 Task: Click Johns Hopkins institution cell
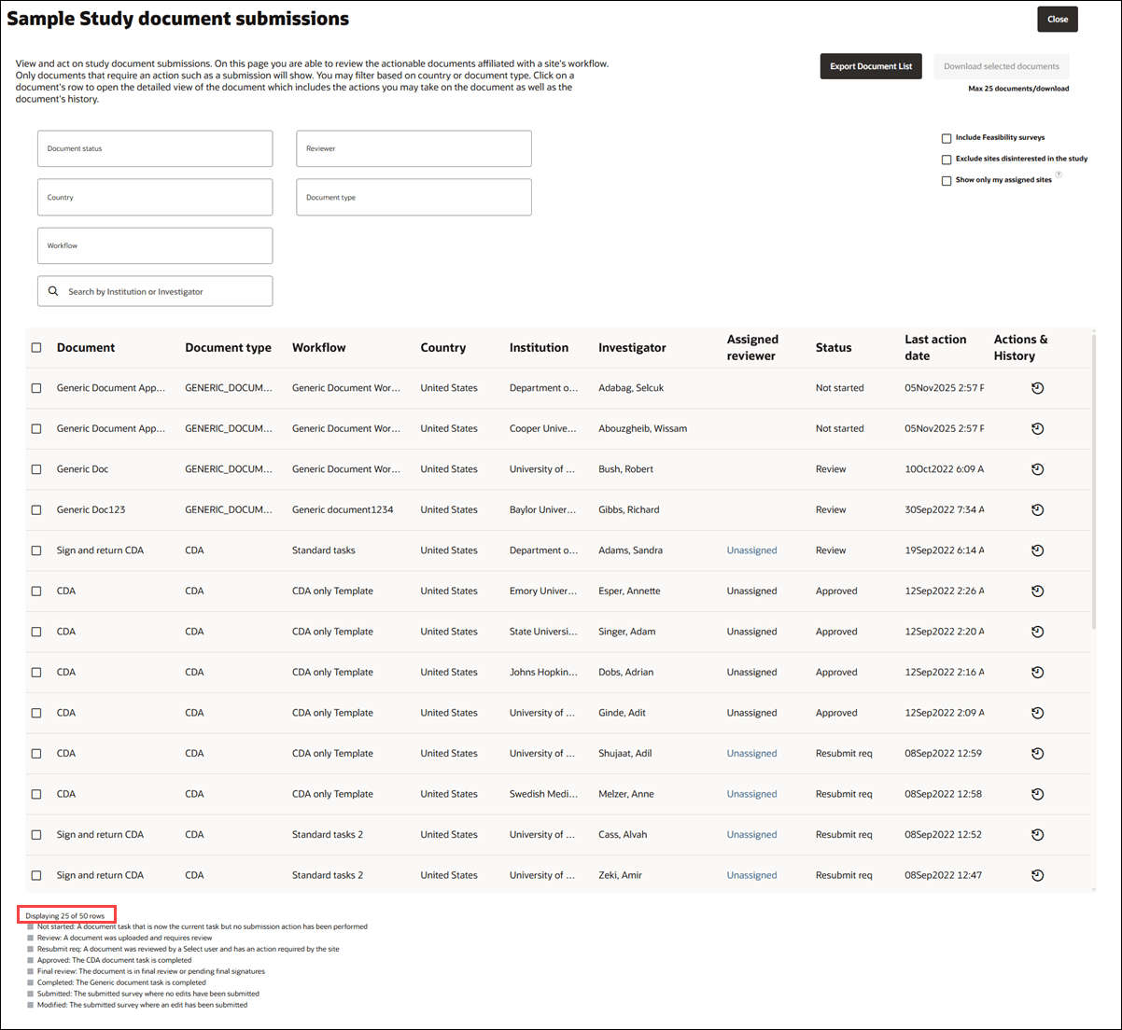(x=543, y=673)
